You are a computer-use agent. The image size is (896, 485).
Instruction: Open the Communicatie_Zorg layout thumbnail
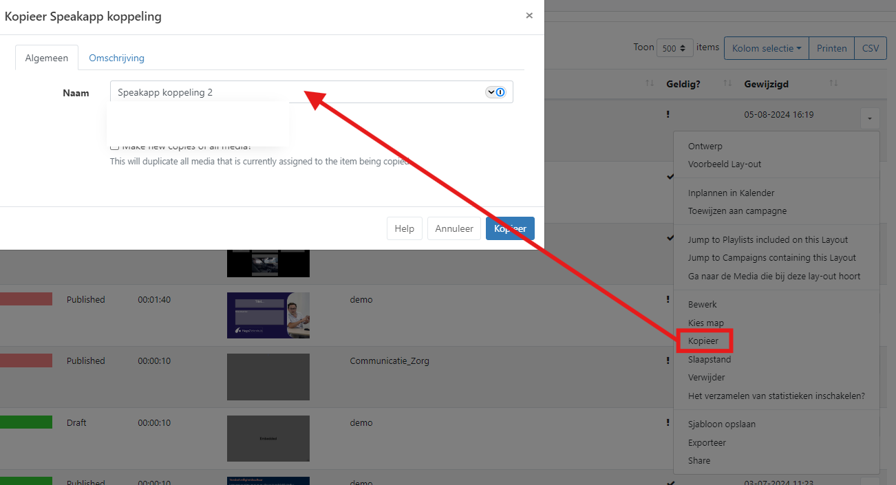268,377
